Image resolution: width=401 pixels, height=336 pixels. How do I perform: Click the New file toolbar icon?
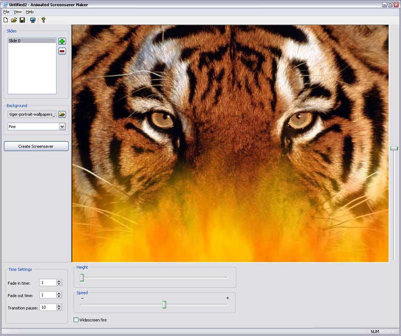(x=6, y=20)
